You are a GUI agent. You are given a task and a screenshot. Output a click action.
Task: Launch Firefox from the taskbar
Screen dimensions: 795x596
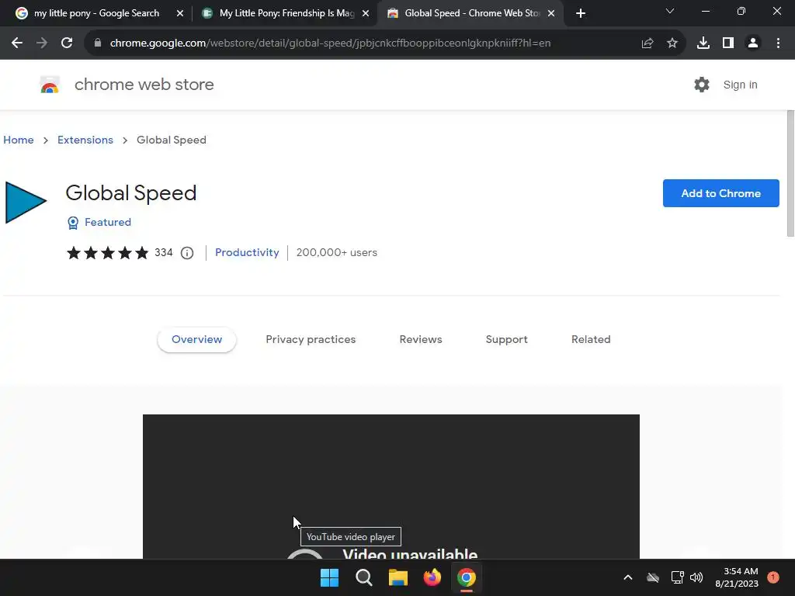[432, 577]
